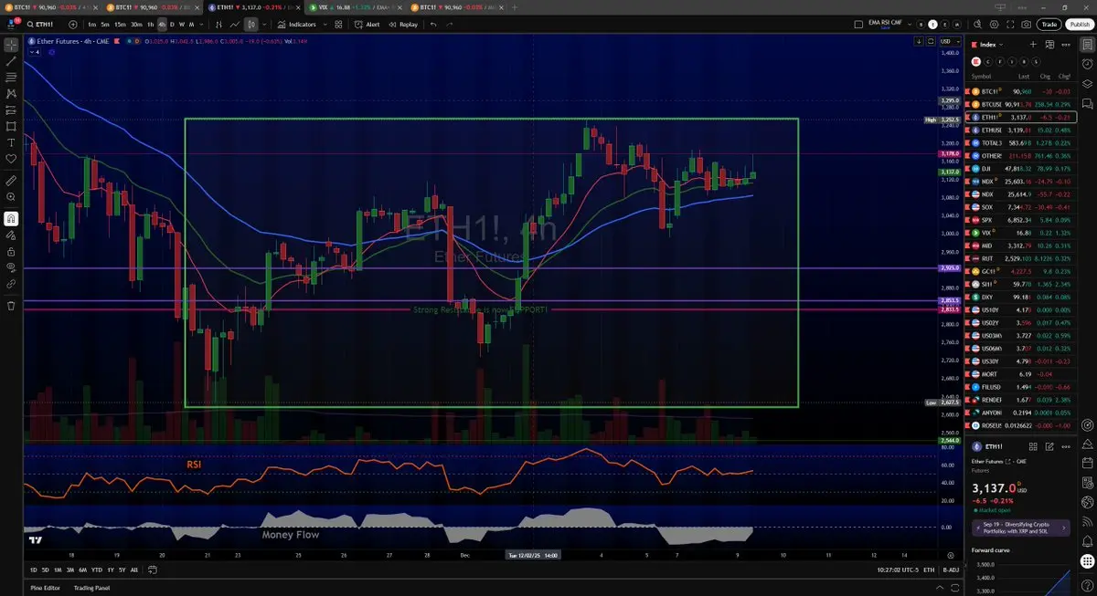Select the crosshair cursor tool

[11, 44]
